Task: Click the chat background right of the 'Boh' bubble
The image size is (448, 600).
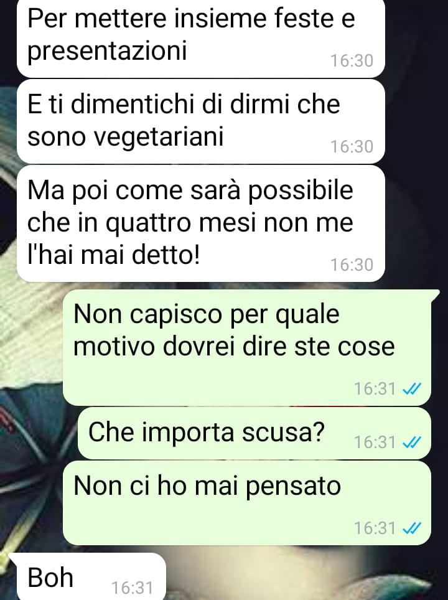Action: (306, 574)
